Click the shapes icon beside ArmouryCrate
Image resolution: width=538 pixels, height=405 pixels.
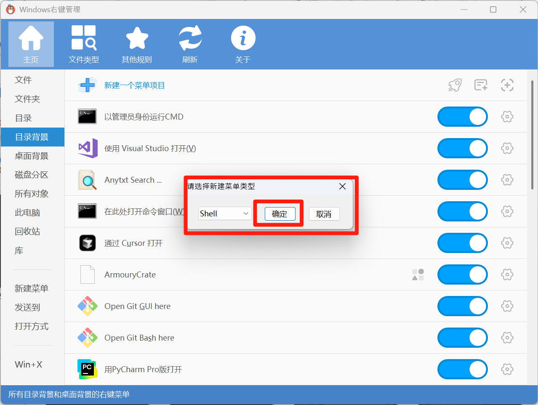[418, 274]
